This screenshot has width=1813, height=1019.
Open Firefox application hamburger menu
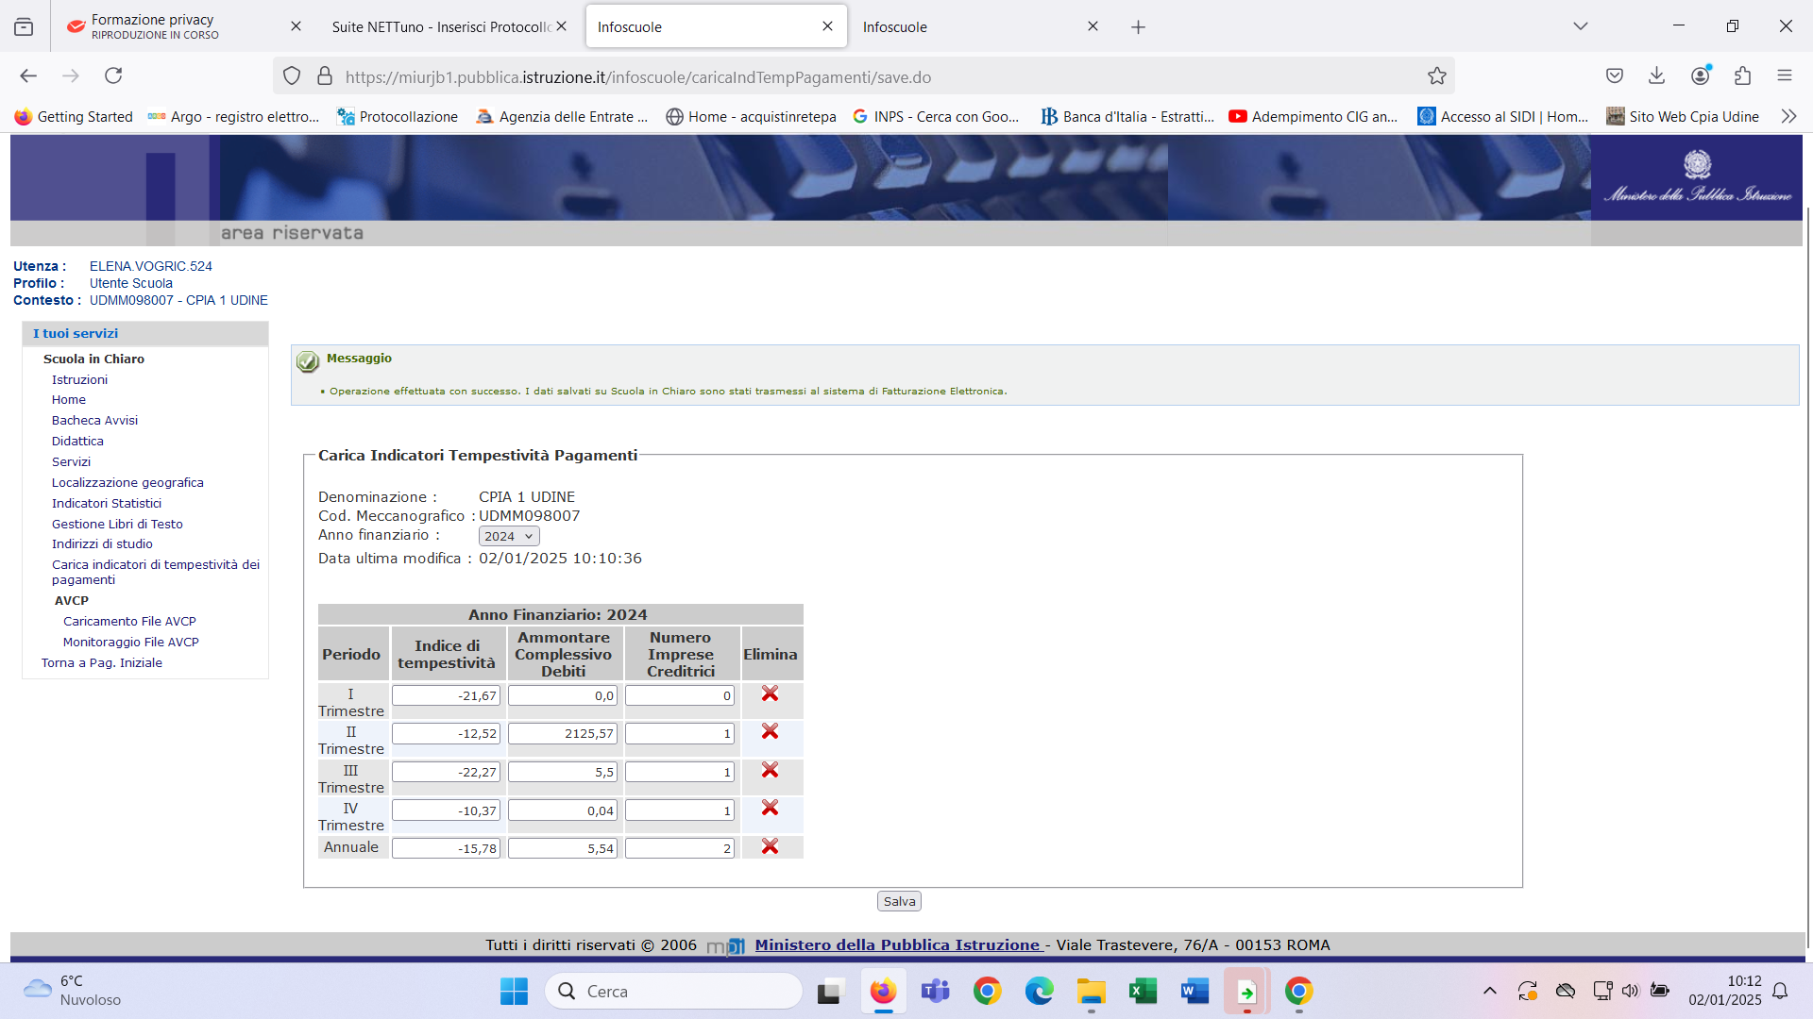pyautogui.click(x=1784, y=75)
